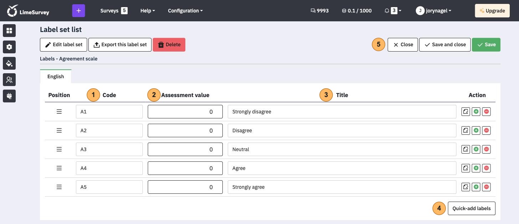Click the Strongly agree title field
This screenshot has height=224, width=519.
click(342, 187)
